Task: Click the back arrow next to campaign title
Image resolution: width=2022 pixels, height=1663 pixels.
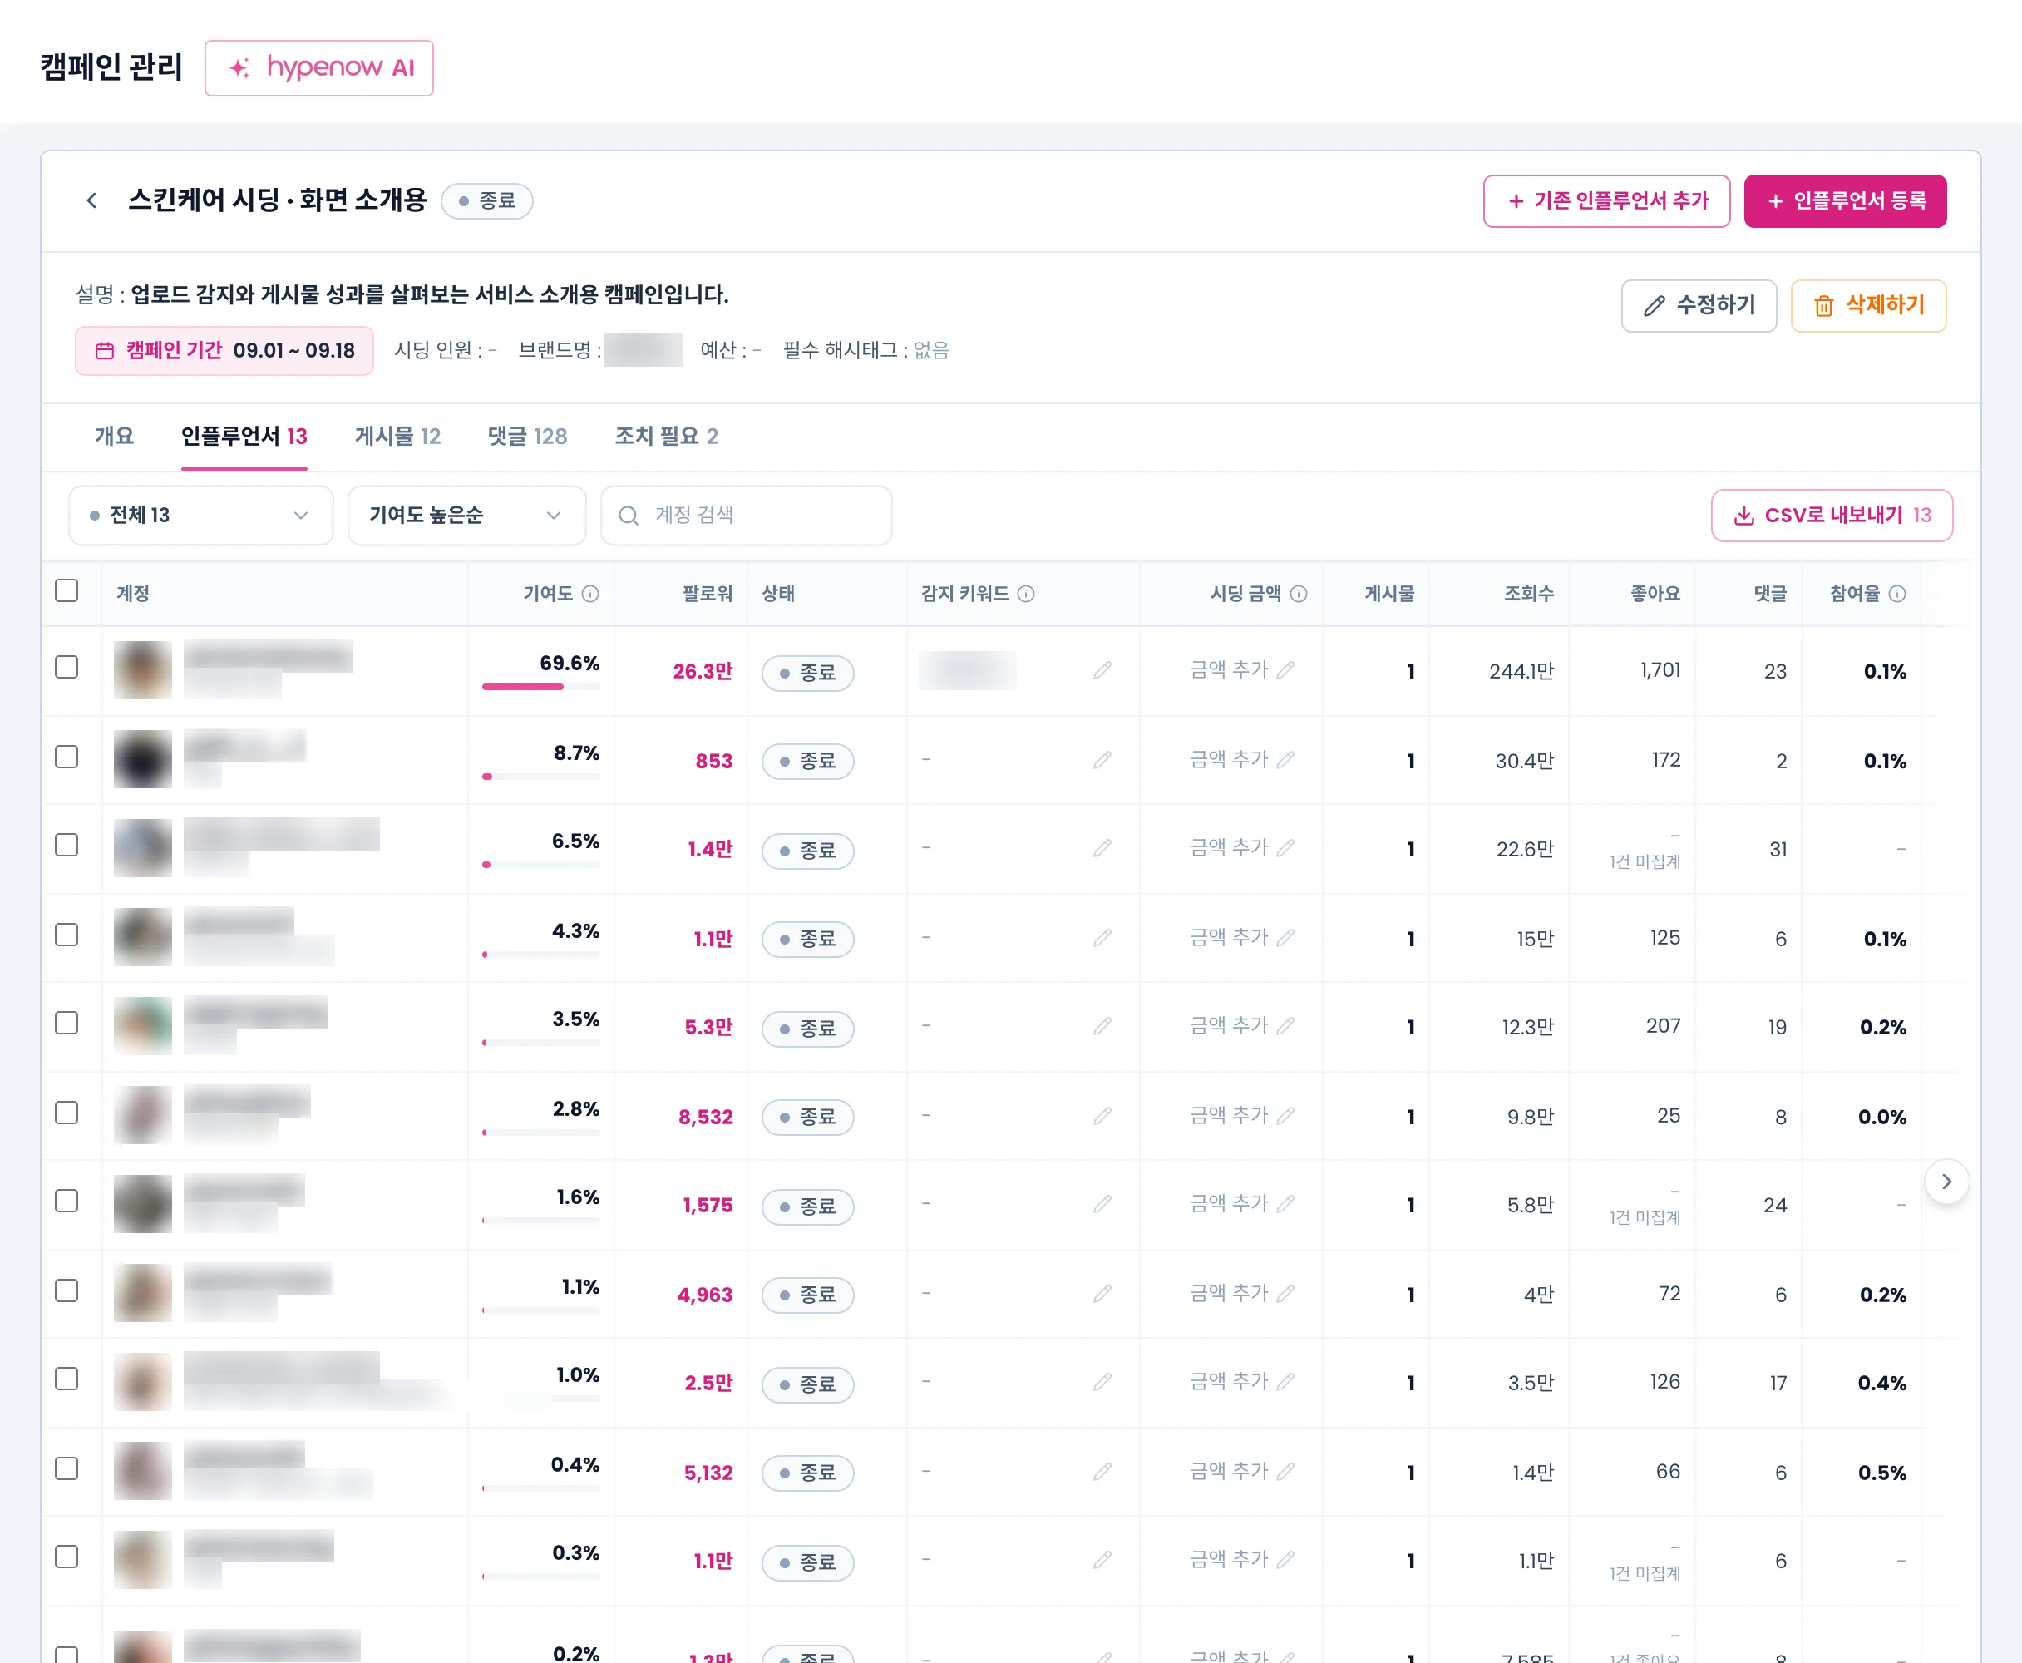Action: [x=92, y=200]
